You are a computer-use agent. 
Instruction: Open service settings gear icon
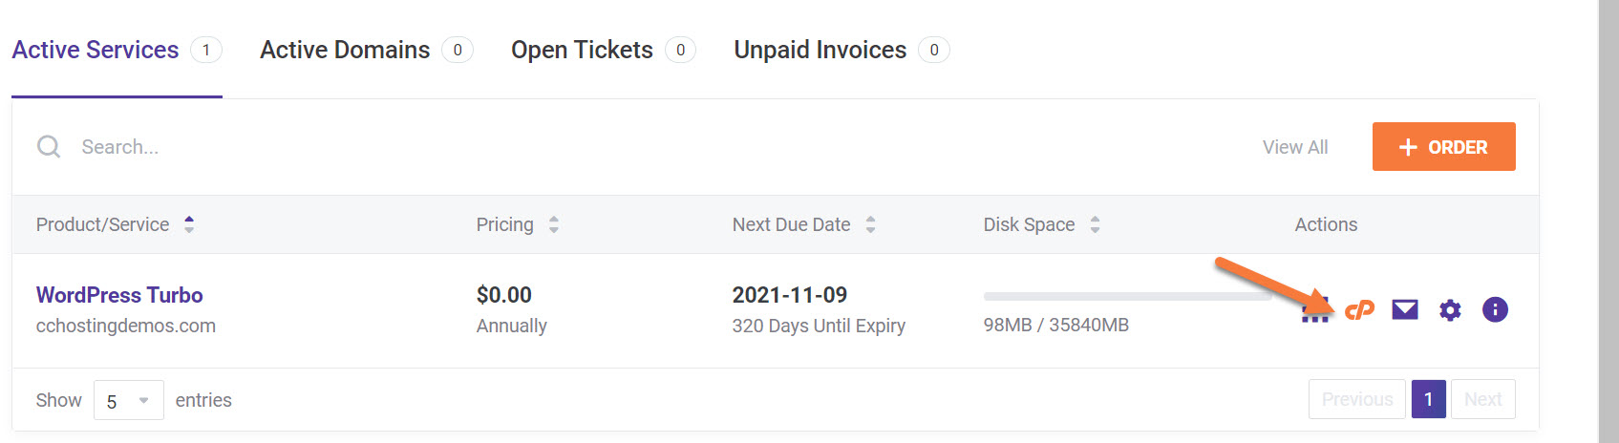pyautogui.click(x=1450, y=309)
